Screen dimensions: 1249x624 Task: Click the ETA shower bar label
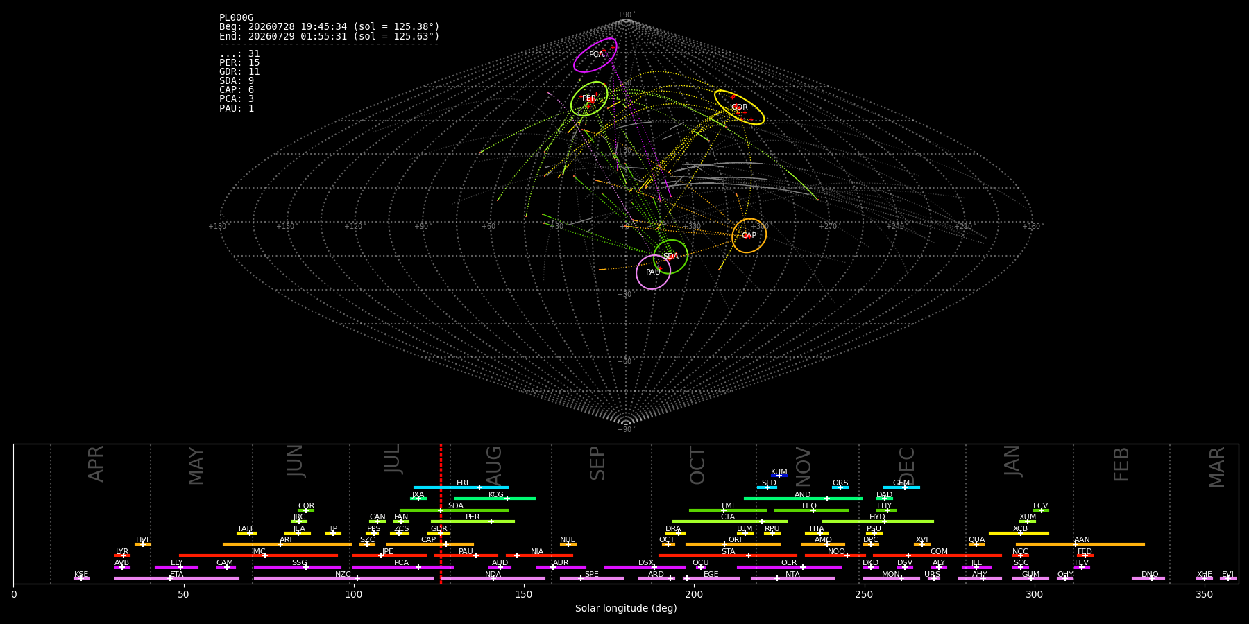[x=177, y=575]
